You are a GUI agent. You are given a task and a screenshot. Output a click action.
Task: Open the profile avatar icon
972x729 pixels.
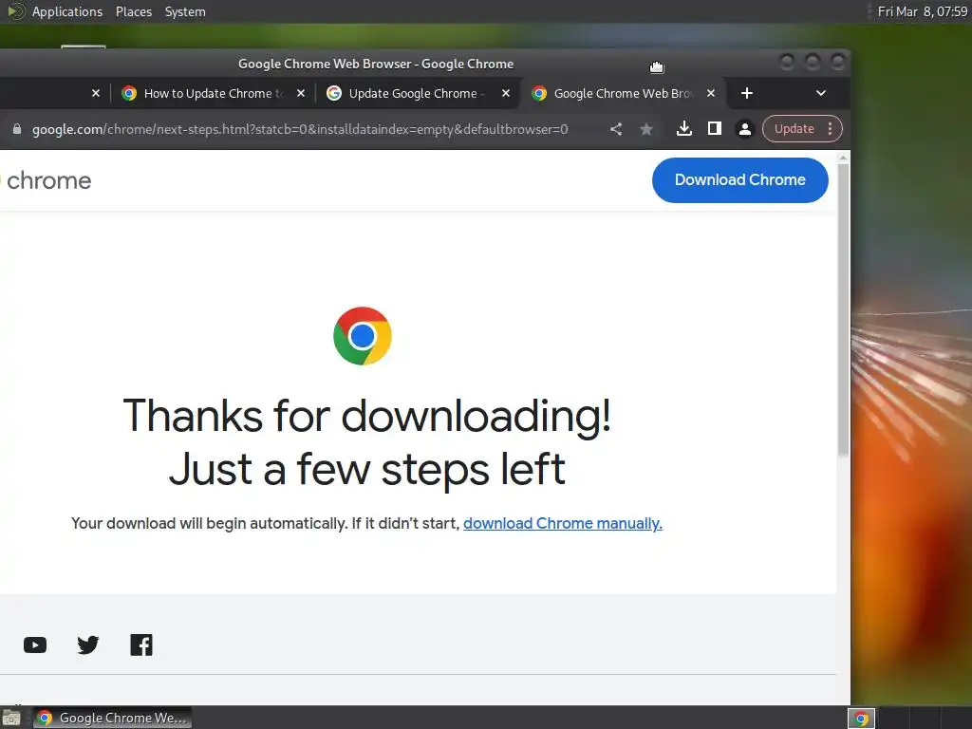click(x=744, y=129)
